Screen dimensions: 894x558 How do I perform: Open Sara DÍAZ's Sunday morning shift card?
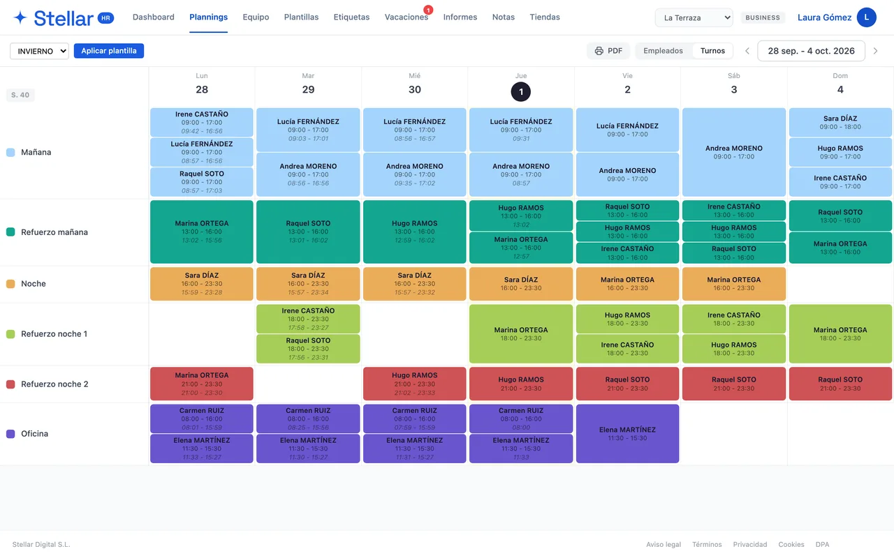(840, 123)
